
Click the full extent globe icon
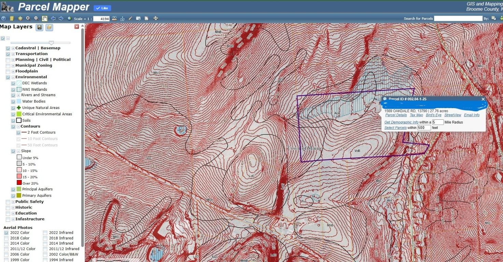tap(70, 18)
